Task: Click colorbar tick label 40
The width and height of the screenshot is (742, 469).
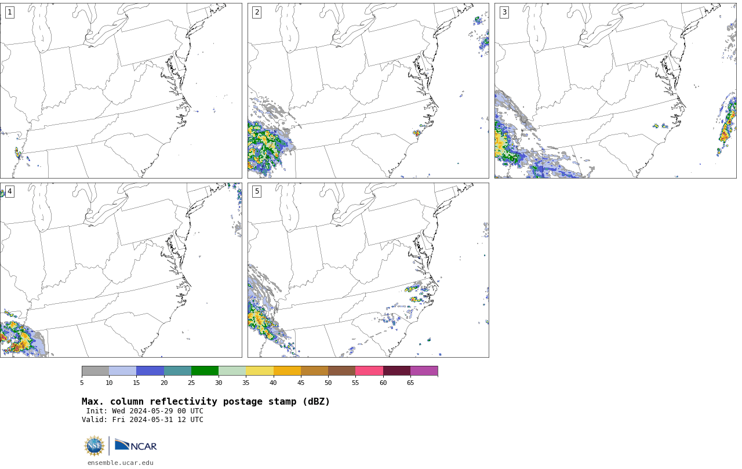Action: pos(273,383)
